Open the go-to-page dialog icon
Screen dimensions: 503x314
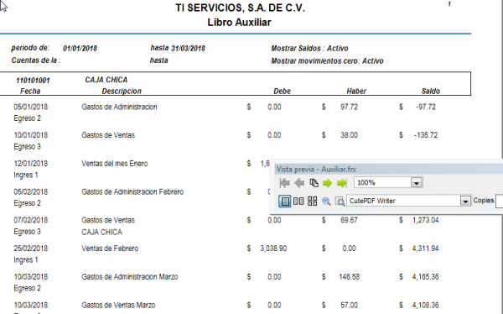(314, 183)
